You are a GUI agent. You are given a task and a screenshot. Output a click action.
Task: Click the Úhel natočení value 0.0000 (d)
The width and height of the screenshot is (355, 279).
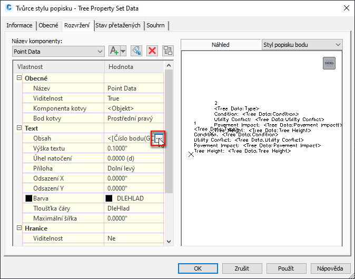click(x=134, y=158)
